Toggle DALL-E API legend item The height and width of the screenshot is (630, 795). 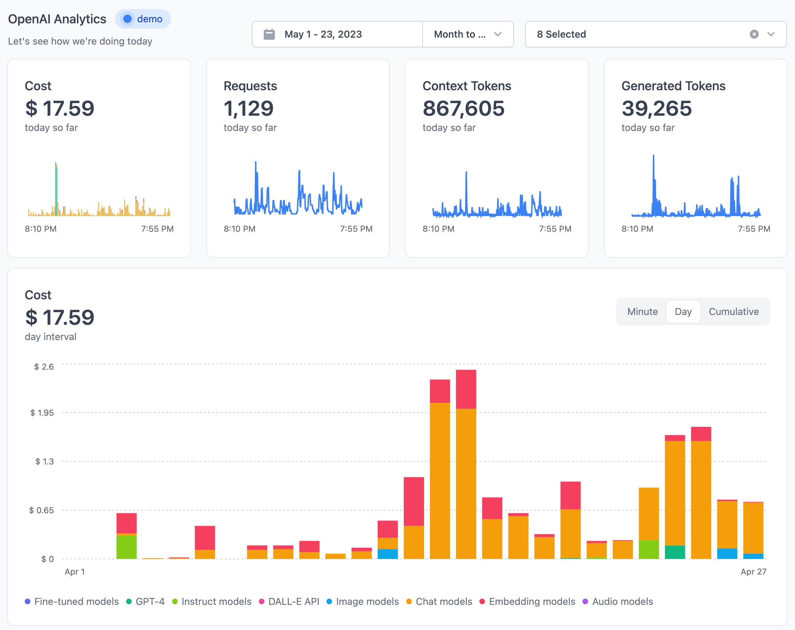pyautogui.click(x=289, y=601)
